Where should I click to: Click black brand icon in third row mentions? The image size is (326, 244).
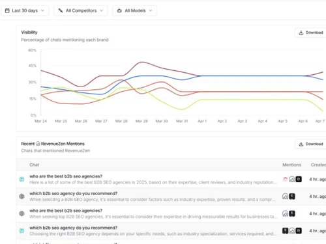(292, 213)
